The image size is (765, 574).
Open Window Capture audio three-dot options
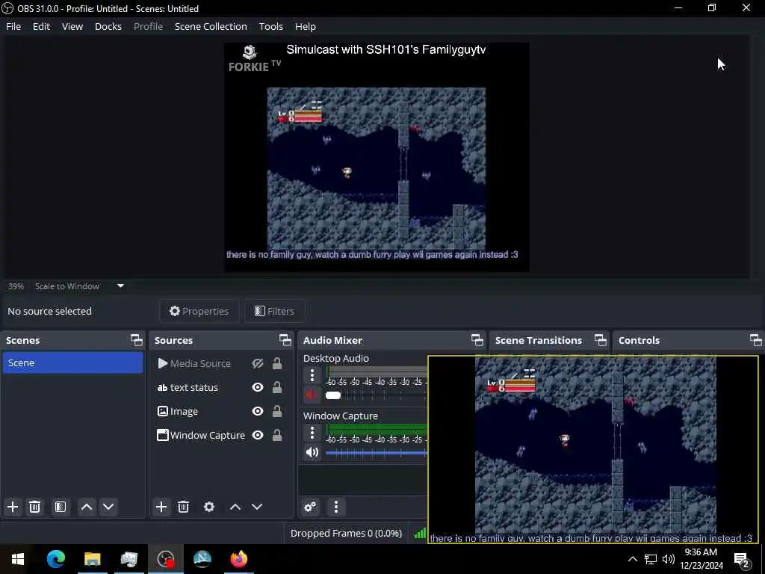[x=312, y=433]
